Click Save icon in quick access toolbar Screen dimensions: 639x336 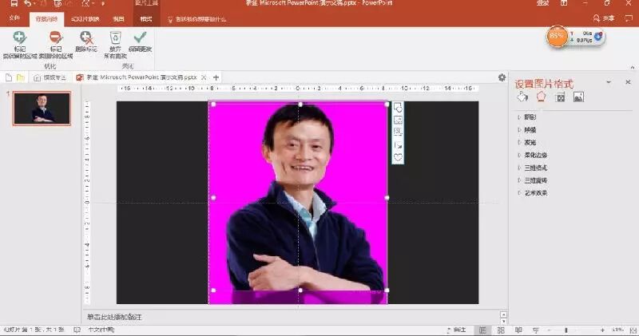(14, 3)
